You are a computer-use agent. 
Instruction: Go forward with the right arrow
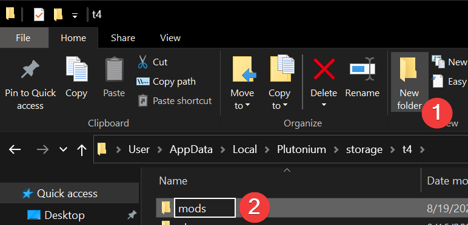tap(42, 149)
